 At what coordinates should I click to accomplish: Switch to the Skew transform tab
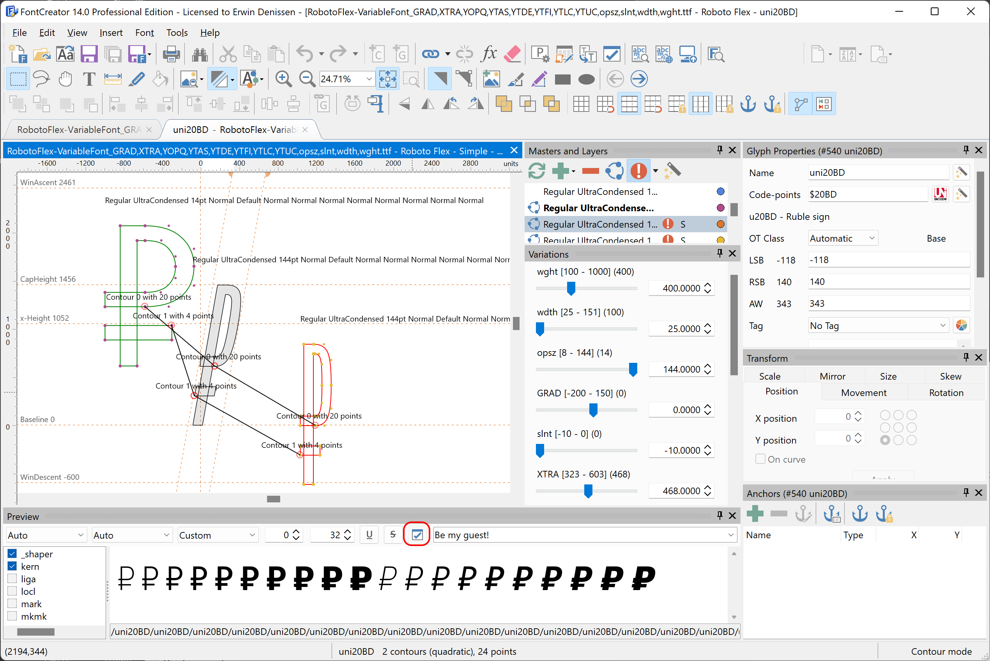[x=951, y=376]
